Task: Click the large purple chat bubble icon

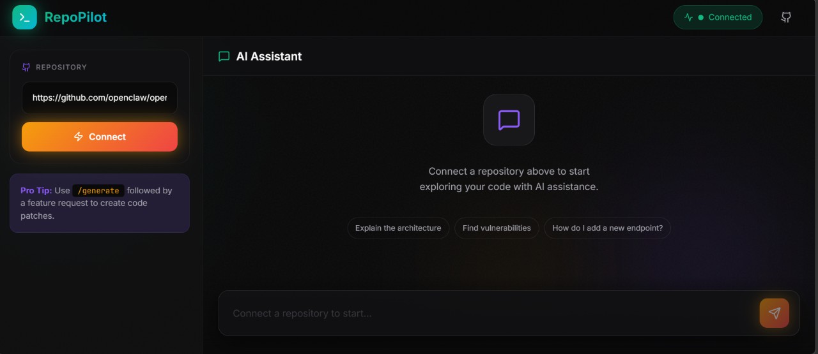Action: point(509,120)
